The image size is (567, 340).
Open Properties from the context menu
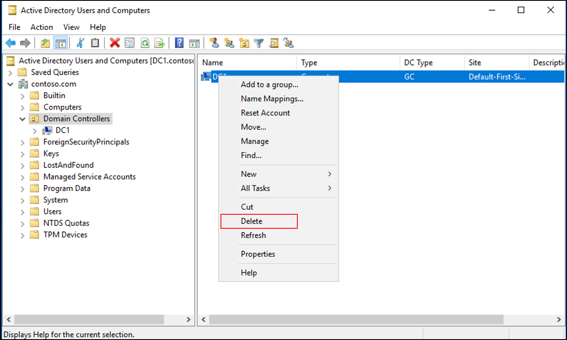click(278, 254)
